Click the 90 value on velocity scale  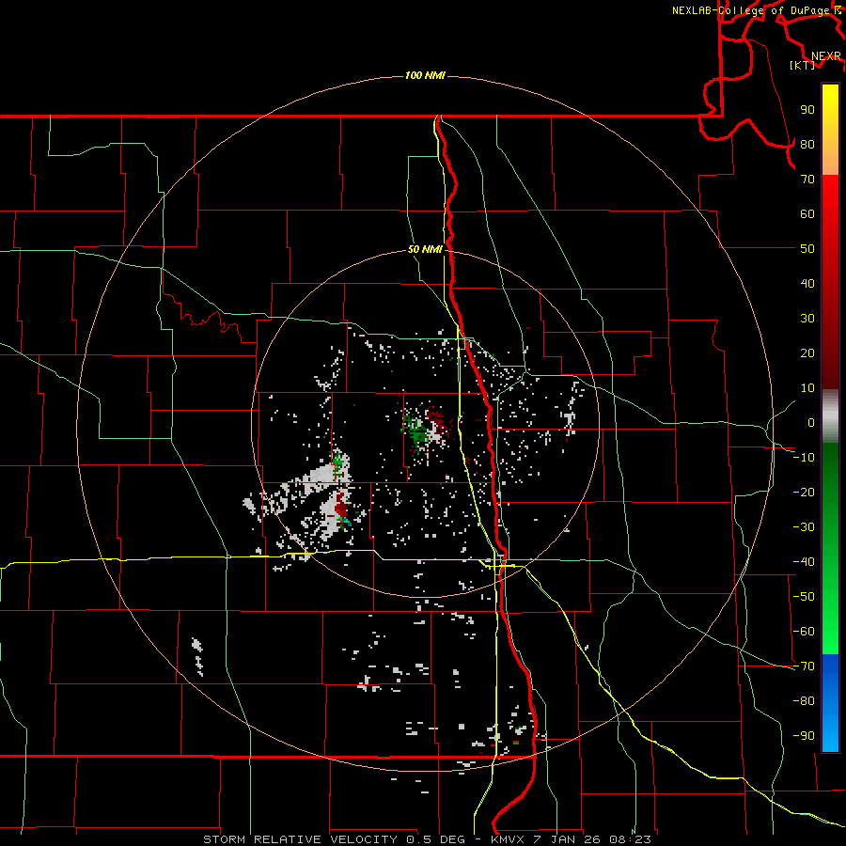tap(807, 110)
